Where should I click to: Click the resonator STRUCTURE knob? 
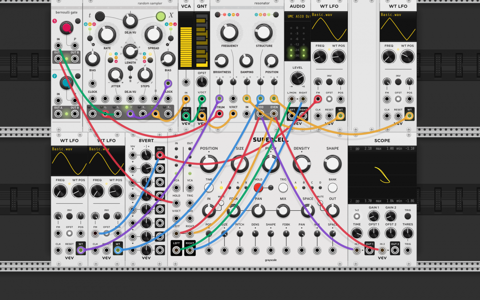coord(264,33)
